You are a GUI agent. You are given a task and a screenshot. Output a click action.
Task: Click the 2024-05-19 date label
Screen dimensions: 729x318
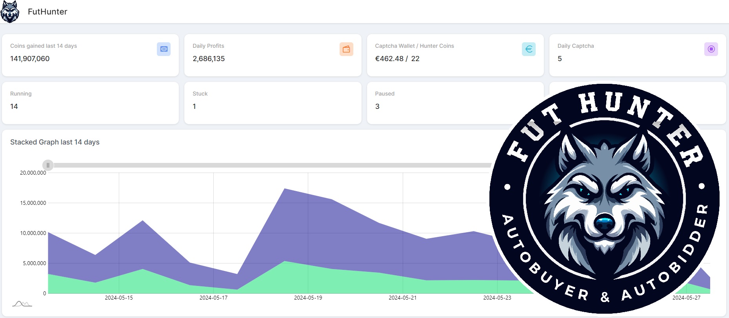(x=308, y=298)
